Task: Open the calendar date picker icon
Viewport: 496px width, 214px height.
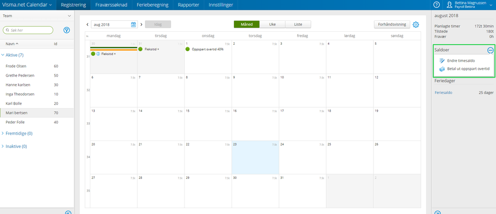Action: (134, 24)
